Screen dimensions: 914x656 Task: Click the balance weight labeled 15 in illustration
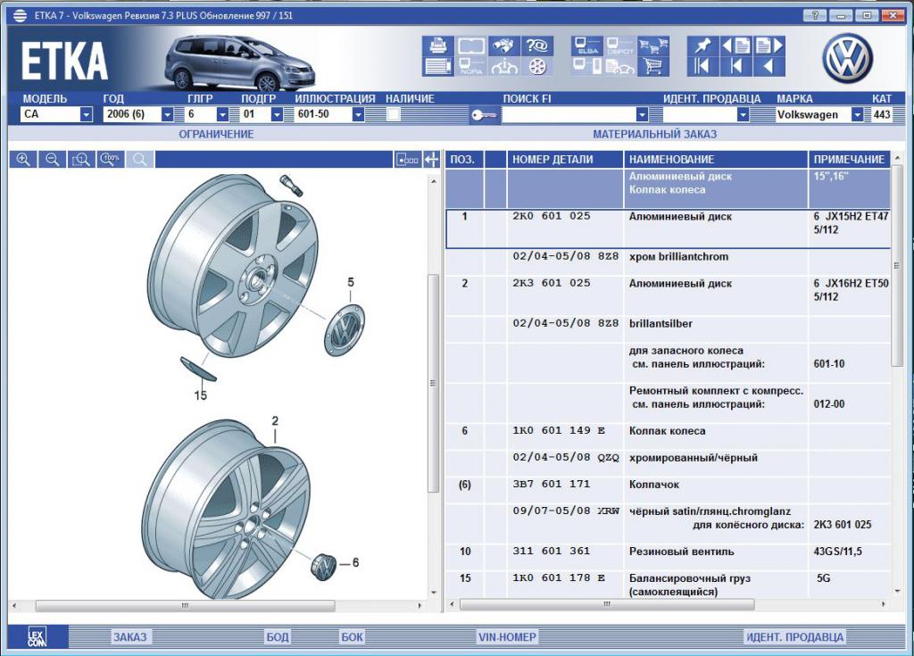click(198, 370)
